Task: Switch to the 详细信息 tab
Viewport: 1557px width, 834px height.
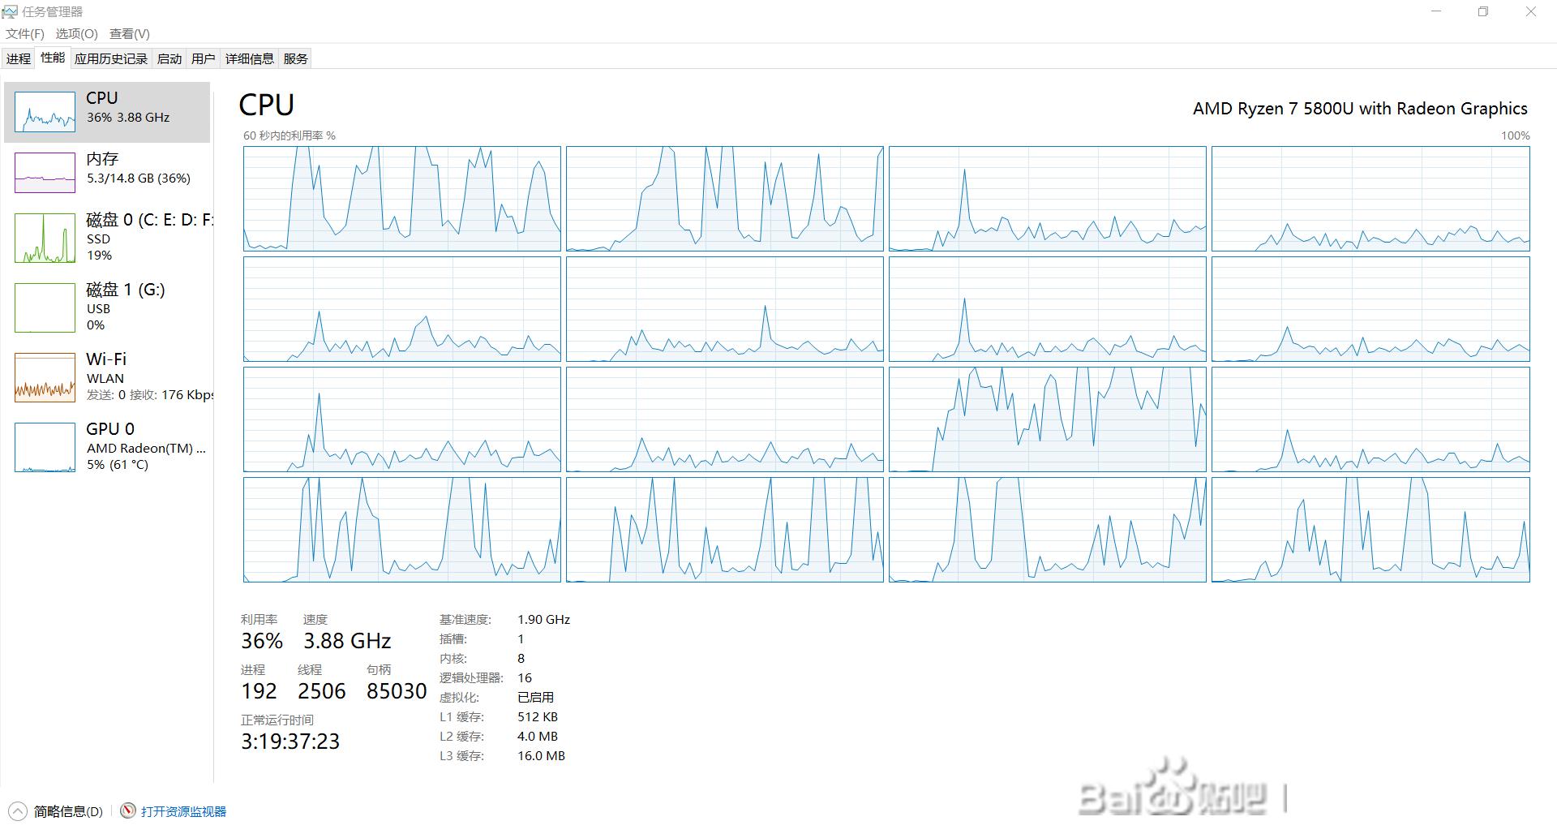Action: coord(249,58)
